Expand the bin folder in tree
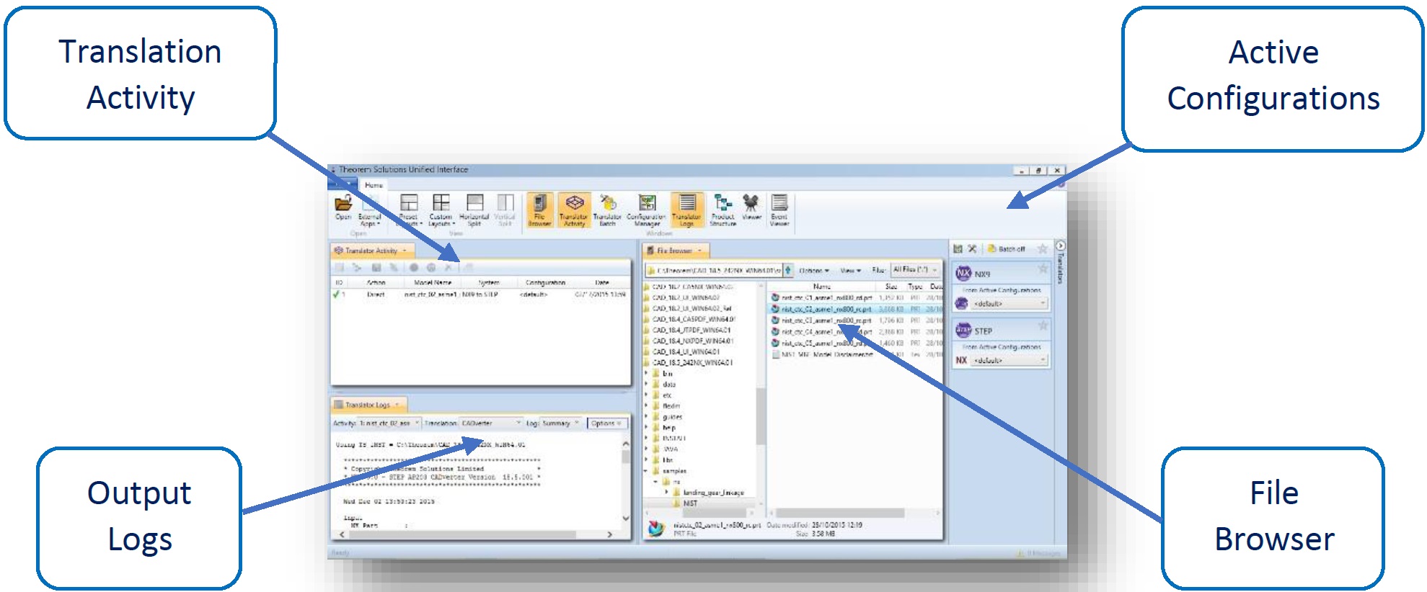The width and height of the screenshot is (1427, 592). [646, 374]
